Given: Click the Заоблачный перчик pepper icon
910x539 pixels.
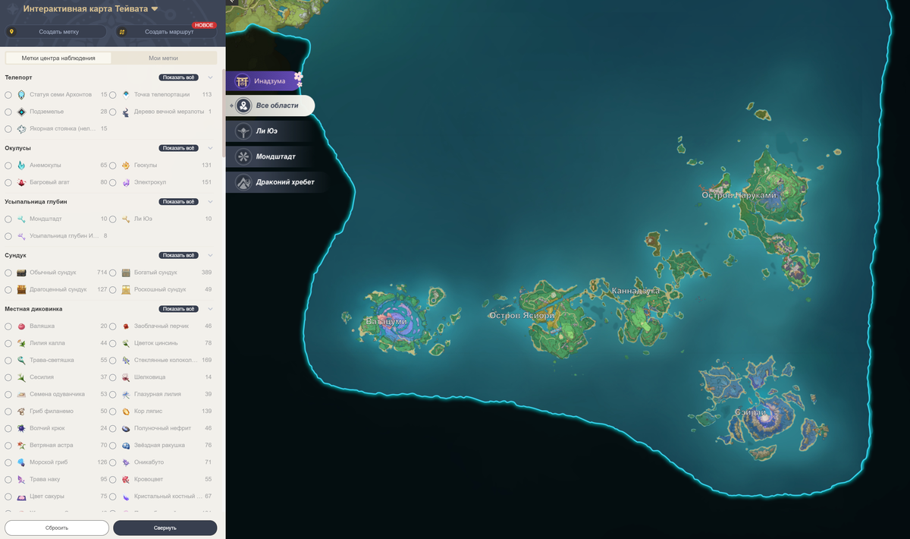Looking at the screenshot, I should pos(126,326).
